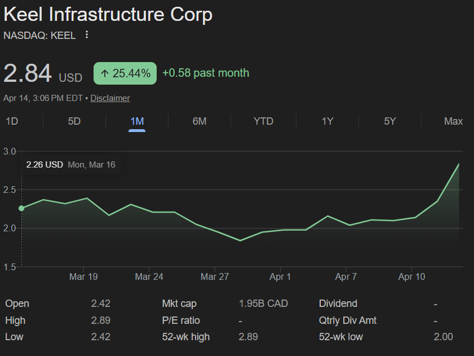Show the 1Y price chart
Image resolution: width=474 pixels, height=356 pixels.
tap(327, 121)
